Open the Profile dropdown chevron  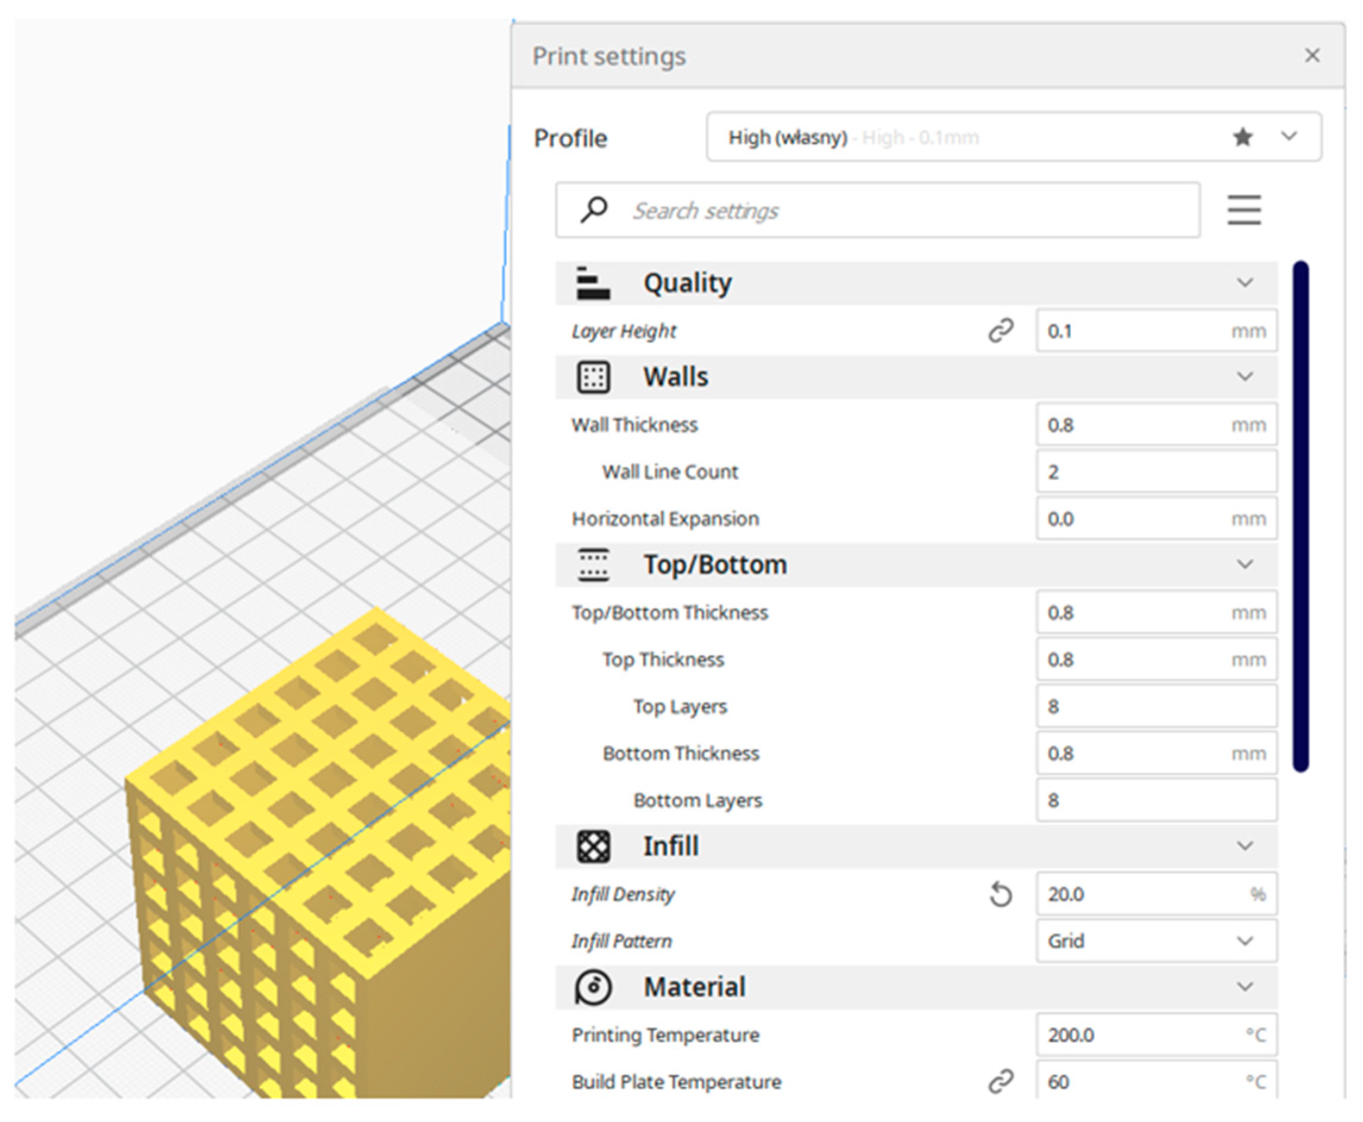click(1289, 136)
